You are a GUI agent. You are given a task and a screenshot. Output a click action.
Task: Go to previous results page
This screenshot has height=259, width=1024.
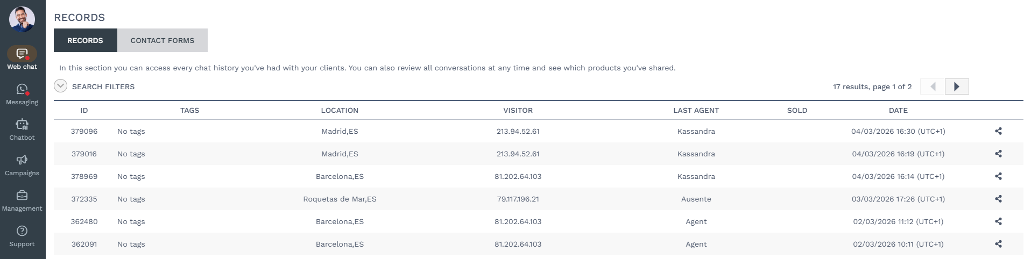tap(933, 87)
